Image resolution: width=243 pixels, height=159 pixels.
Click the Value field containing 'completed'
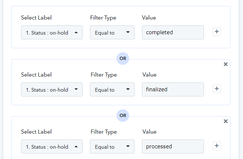pyautogui.click(x=173, y=32)
